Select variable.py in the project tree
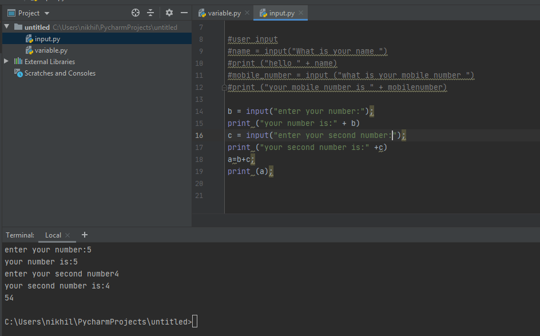The height and width of the screenshot is (336, 540). click(x=97, y=50)
